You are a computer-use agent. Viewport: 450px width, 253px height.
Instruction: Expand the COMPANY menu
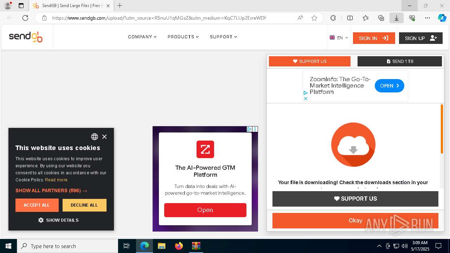(142, 37)
